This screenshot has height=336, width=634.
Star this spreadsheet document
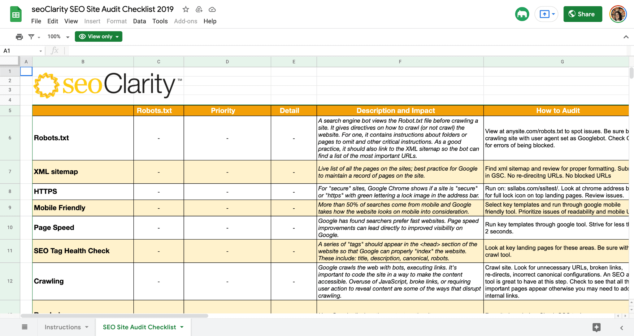point(186,9)
